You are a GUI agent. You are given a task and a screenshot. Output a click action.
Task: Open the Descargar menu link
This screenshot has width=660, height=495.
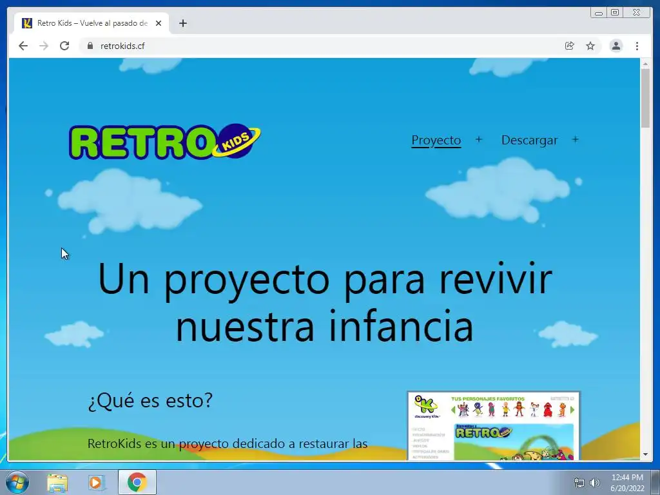tap(529, 140)
